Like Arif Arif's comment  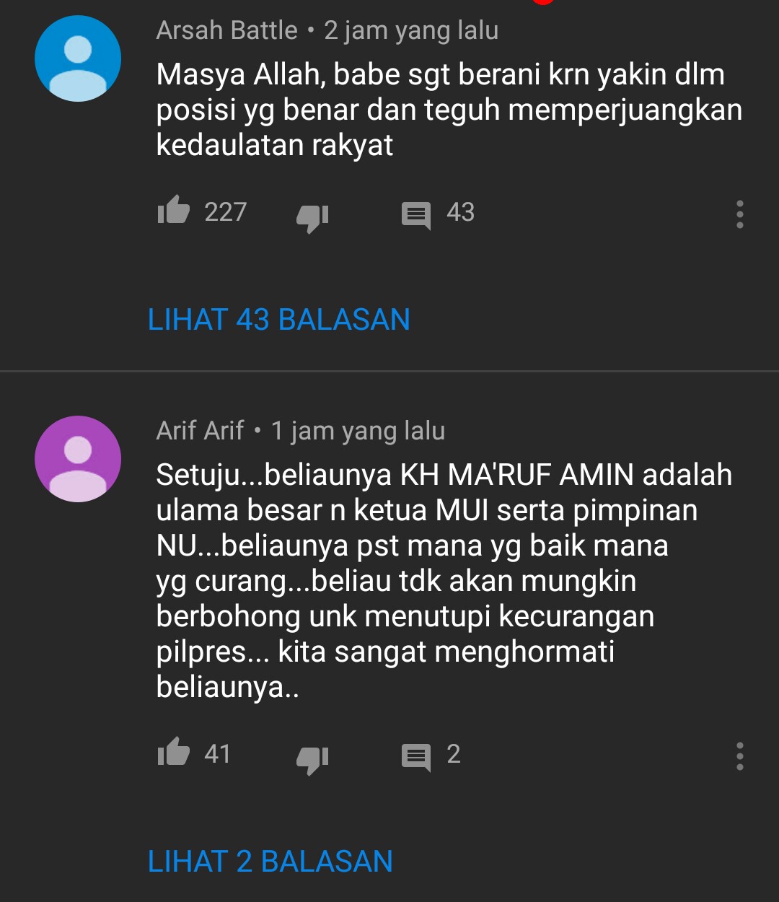coord(173,752)
